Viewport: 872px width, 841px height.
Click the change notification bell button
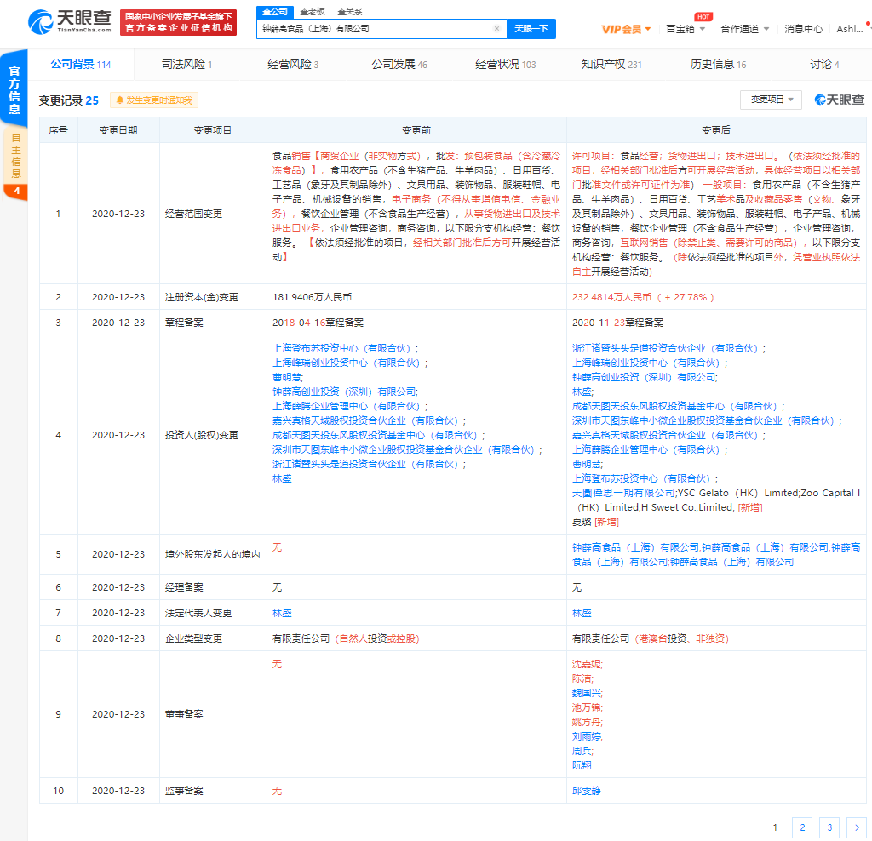tap(154, 100)
